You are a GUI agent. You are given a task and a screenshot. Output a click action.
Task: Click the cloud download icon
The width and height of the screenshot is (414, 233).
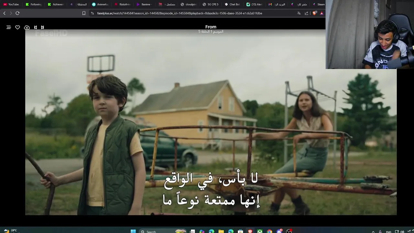click(27, 28)
